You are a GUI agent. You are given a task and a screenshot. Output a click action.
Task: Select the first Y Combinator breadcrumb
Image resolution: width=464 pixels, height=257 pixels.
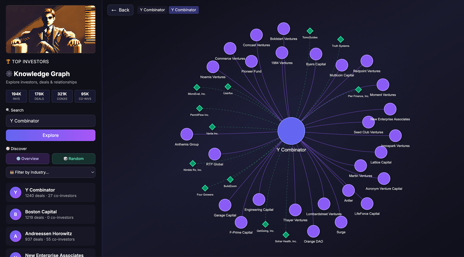pos(152,10)
